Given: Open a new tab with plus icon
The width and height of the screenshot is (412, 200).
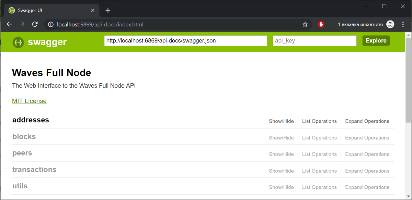Looking at the screenshot, I should click(108, 10).
